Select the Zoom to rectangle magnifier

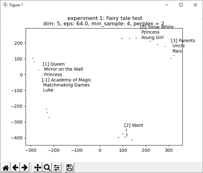coord(47,168)
